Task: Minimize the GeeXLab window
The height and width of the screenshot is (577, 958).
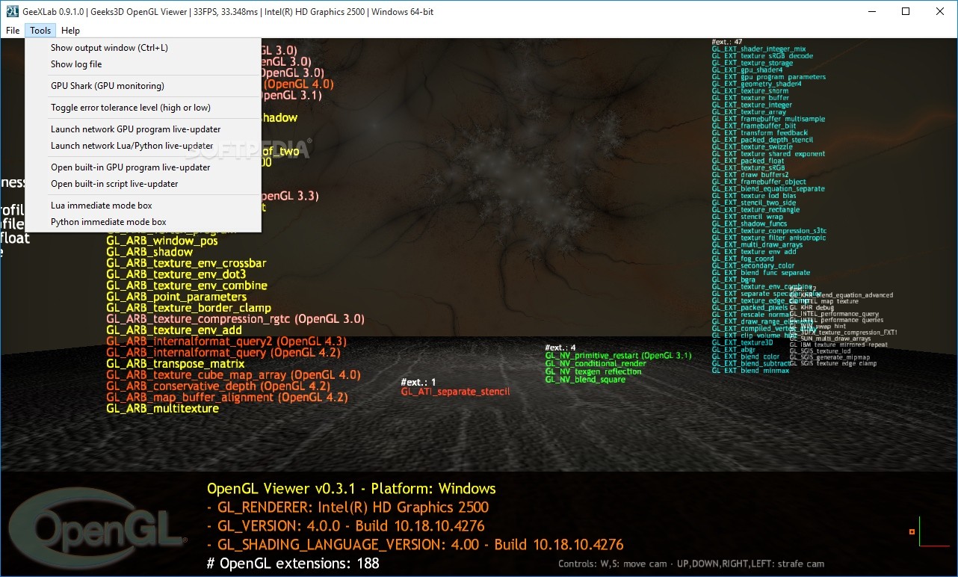Action: coord(871,11)
